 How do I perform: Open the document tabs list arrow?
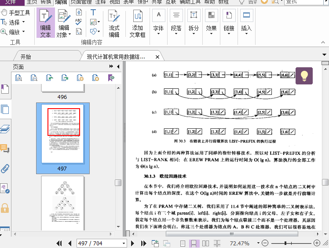[324, 55]
